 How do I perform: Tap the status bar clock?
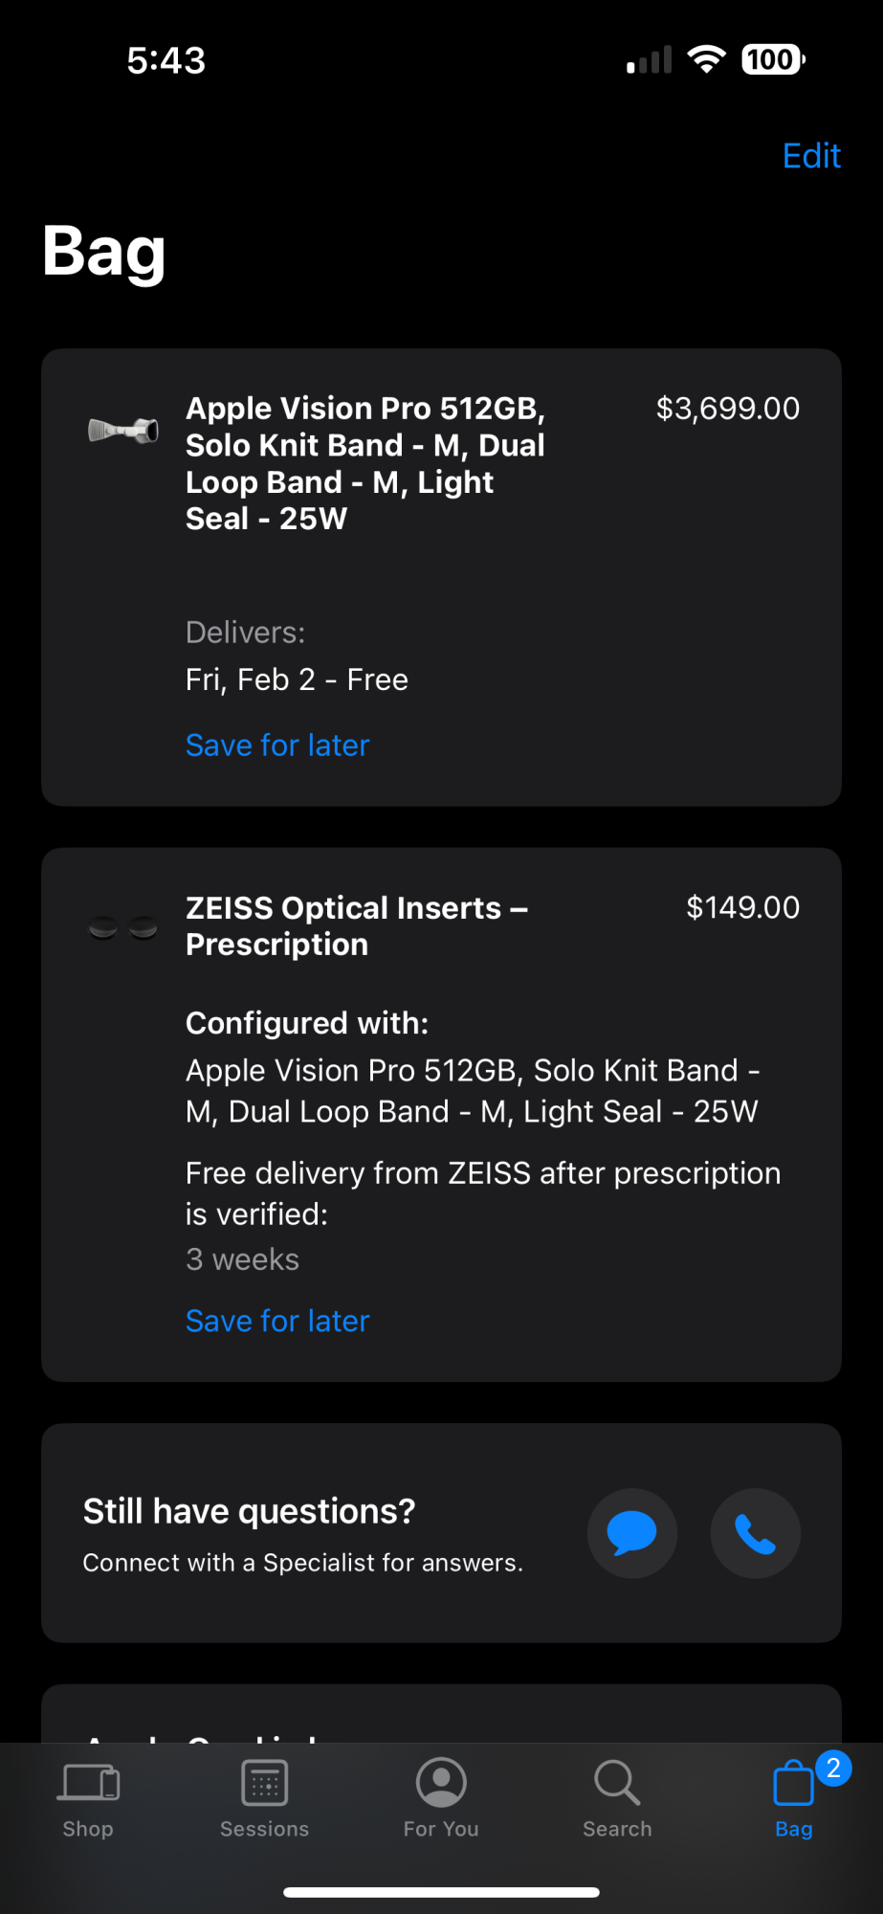166,60
